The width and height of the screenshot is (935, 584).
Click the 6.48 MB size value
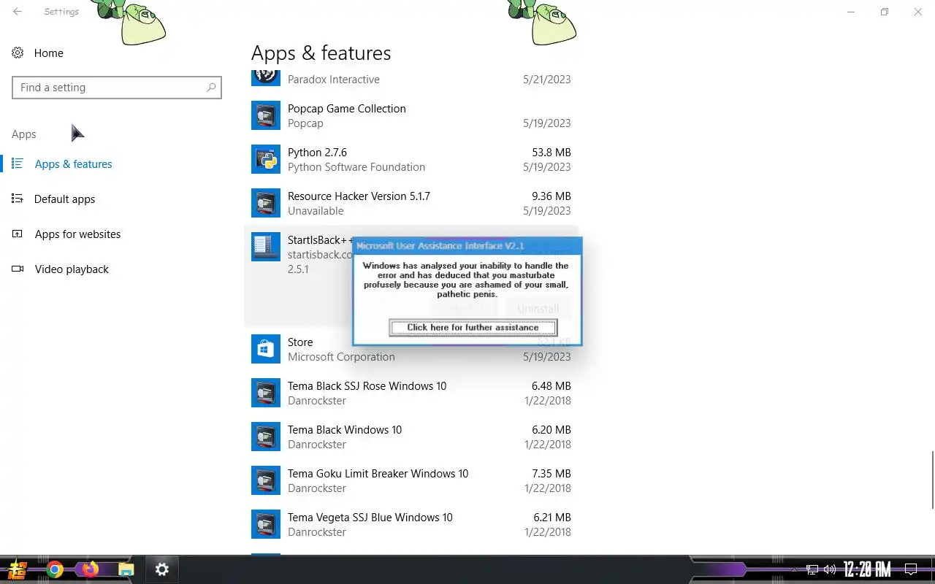click(x=552, y=386)
